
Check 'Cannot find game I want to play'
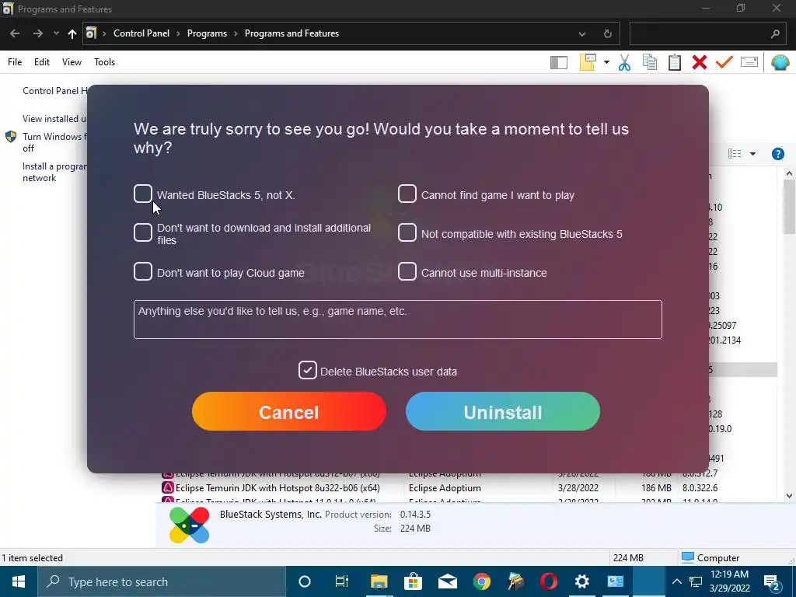[x=407, y=194]
